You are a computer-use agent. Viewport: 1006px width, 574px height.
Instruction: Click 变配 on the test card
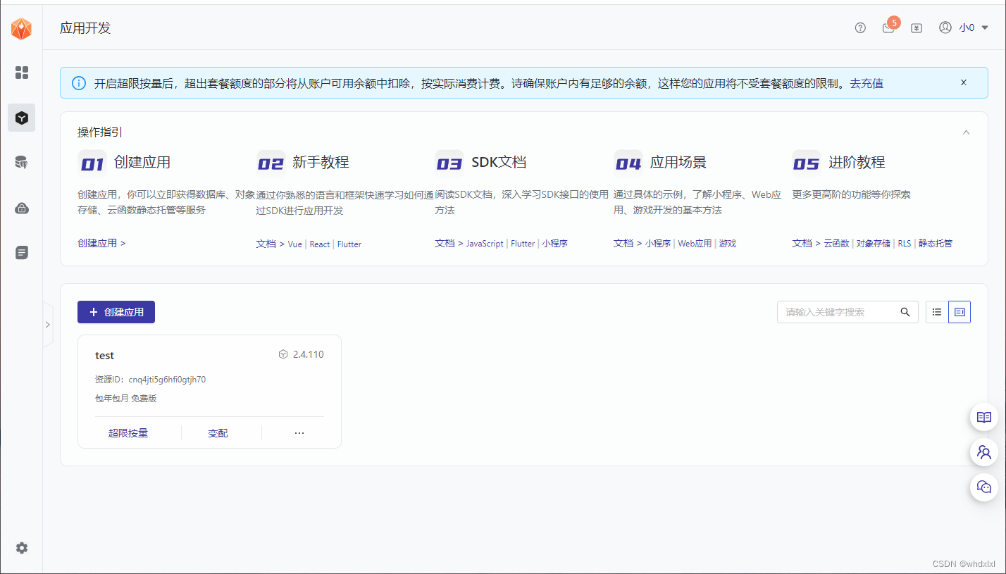[x=218, y=433]
